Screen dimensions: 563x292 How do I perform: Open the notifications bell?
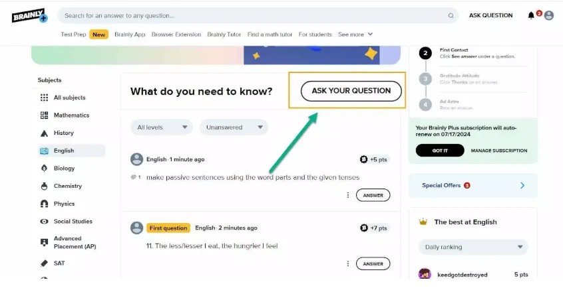[531, 15]
